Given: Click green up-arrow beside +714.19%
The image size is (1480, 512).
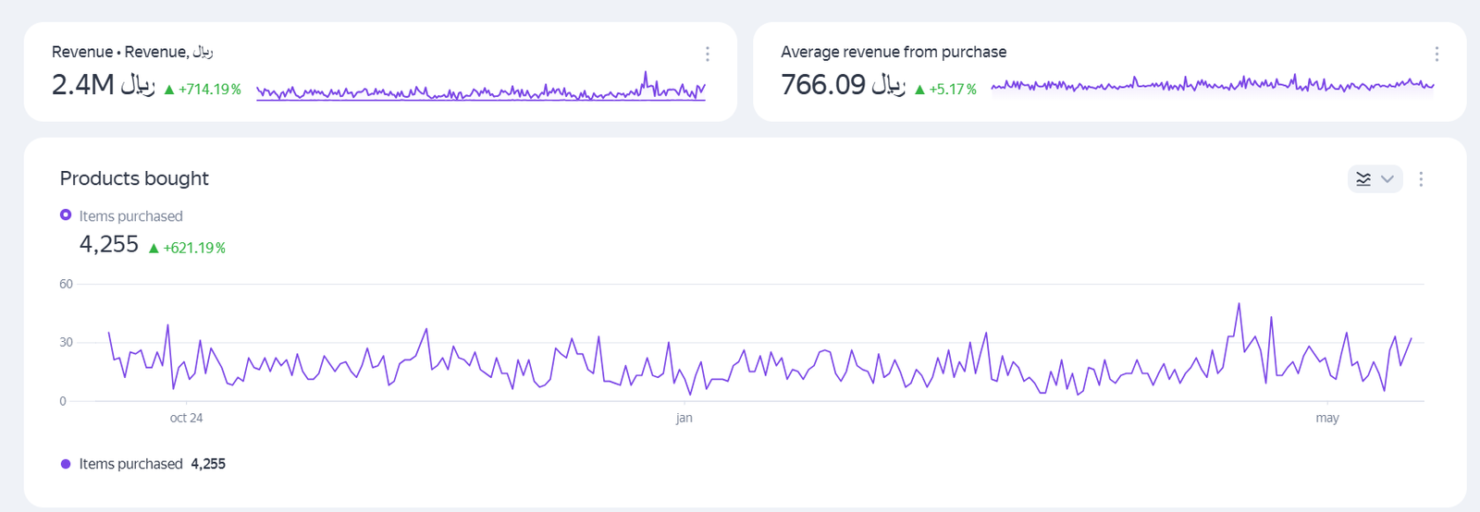Looking at the screenshot, I should point(169,90).
